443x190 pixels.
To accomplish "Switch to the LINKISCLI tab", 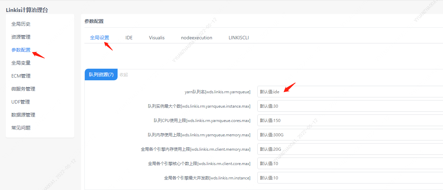I will [x=239, y=38].
